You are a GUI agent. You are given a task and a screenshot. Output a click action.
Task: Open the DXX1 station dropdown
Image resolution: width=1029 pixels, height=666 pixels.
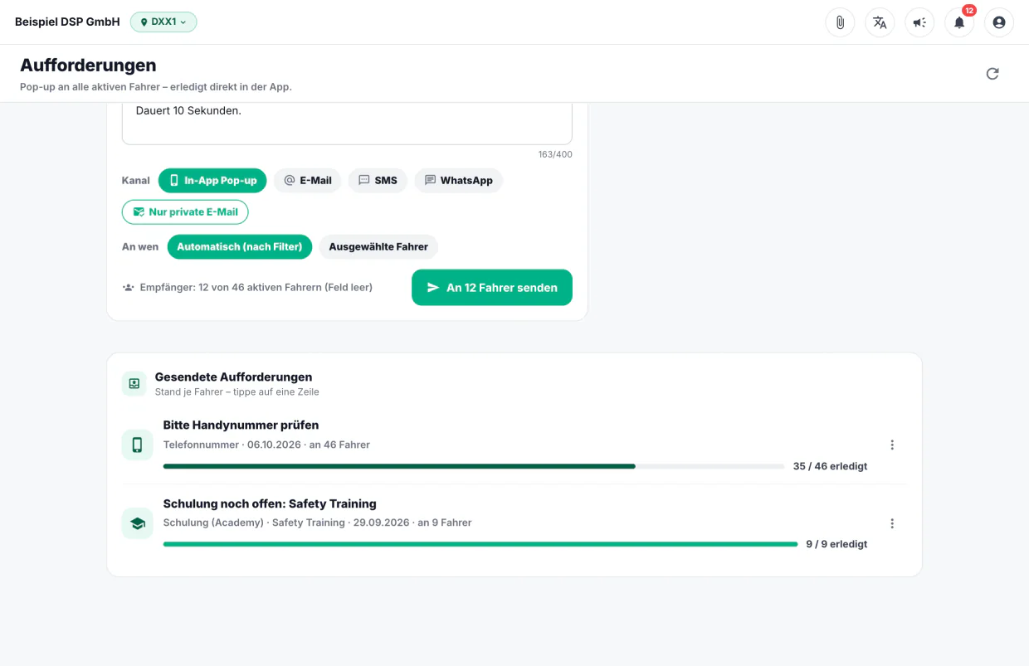tap(163, 22)
